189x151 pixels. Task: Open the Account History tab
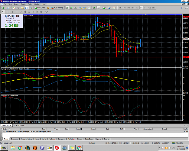26,139
